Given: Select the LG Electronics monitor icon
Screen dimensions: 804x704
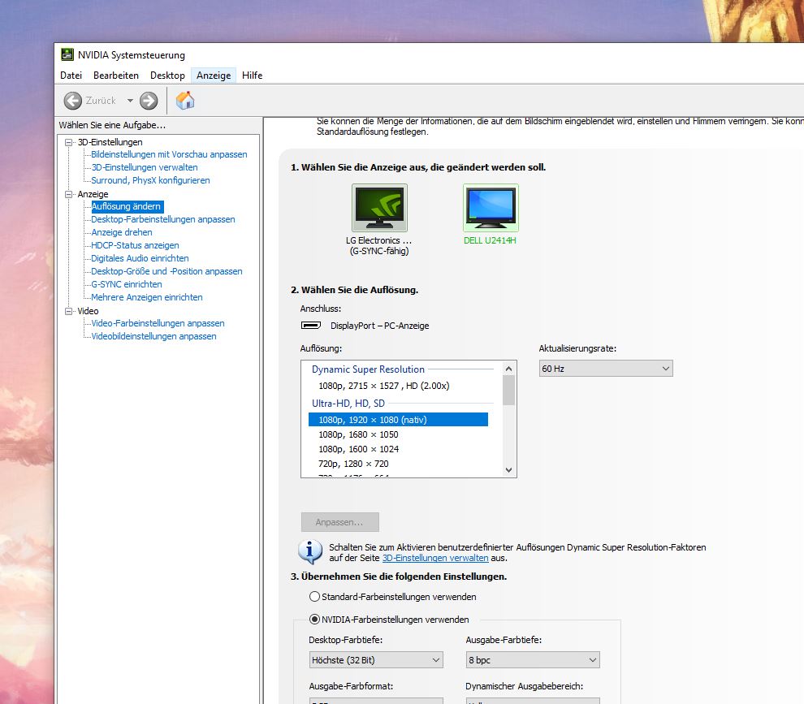Looking at the screenshot, I should click(379, 208).
